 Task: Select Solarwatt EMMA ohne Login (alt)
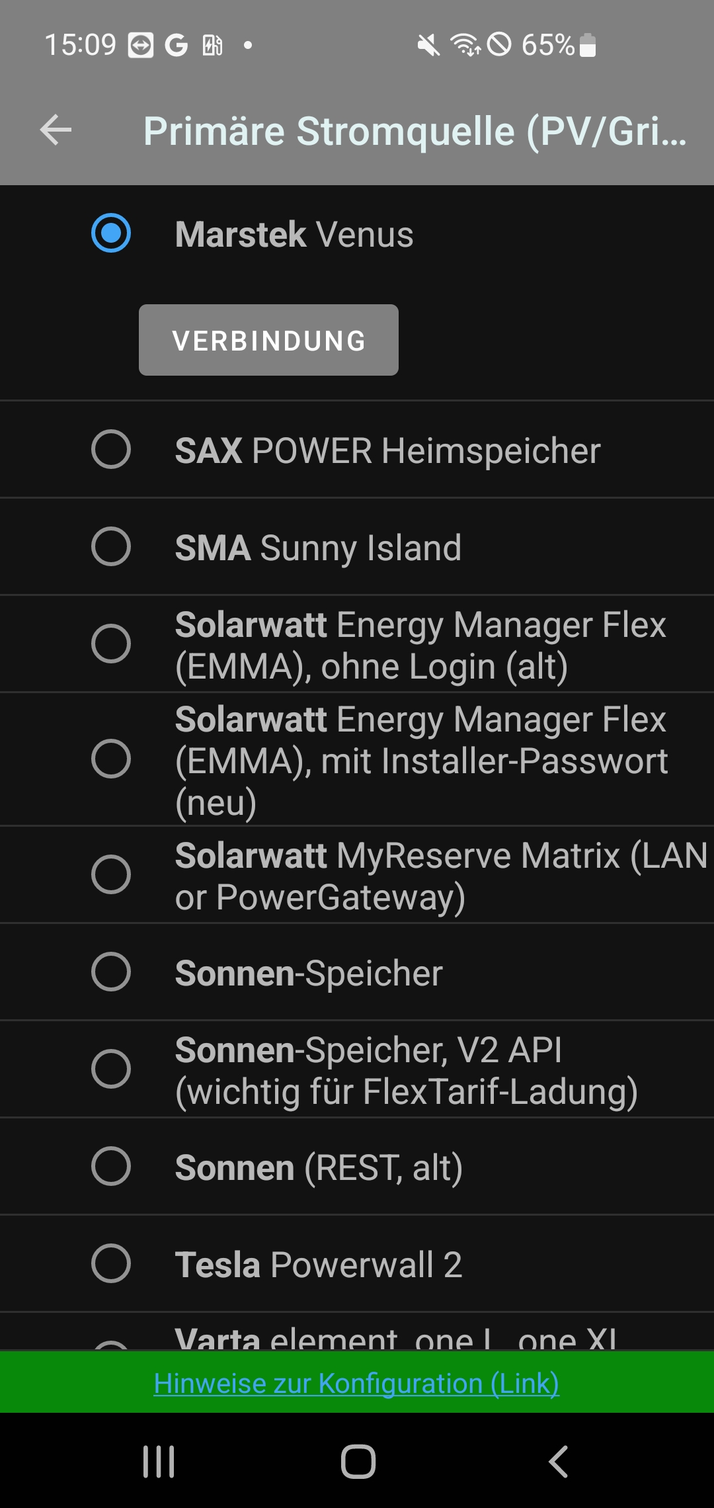111,644
